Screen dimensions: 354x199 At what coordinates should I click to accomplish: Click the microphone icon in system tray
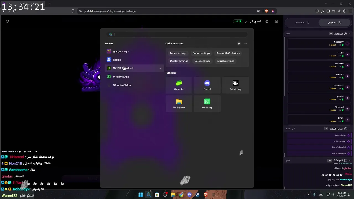tap(314, 195)
